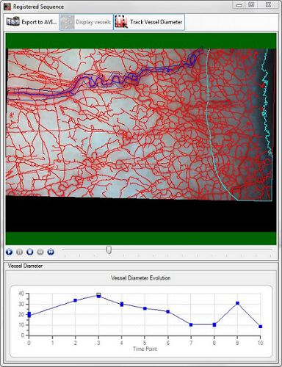Click the Export to AVI... label

pyautogui.click(x=39, y=22)
